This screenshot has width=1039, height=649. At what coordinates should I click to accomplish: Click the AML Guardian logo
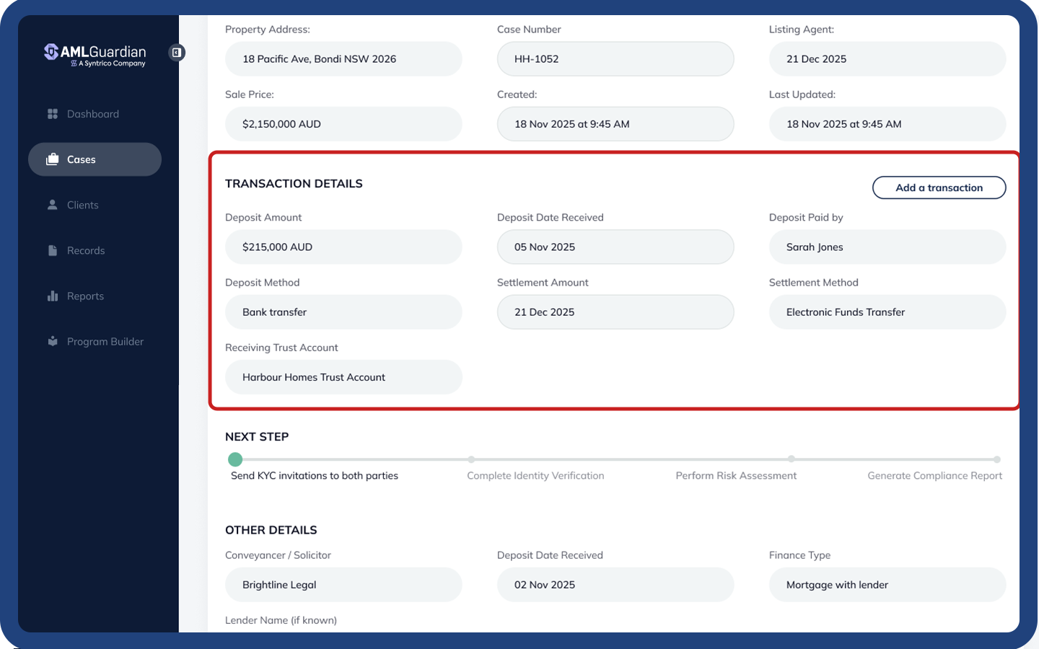pyautogui.click(x=95, y=52)
